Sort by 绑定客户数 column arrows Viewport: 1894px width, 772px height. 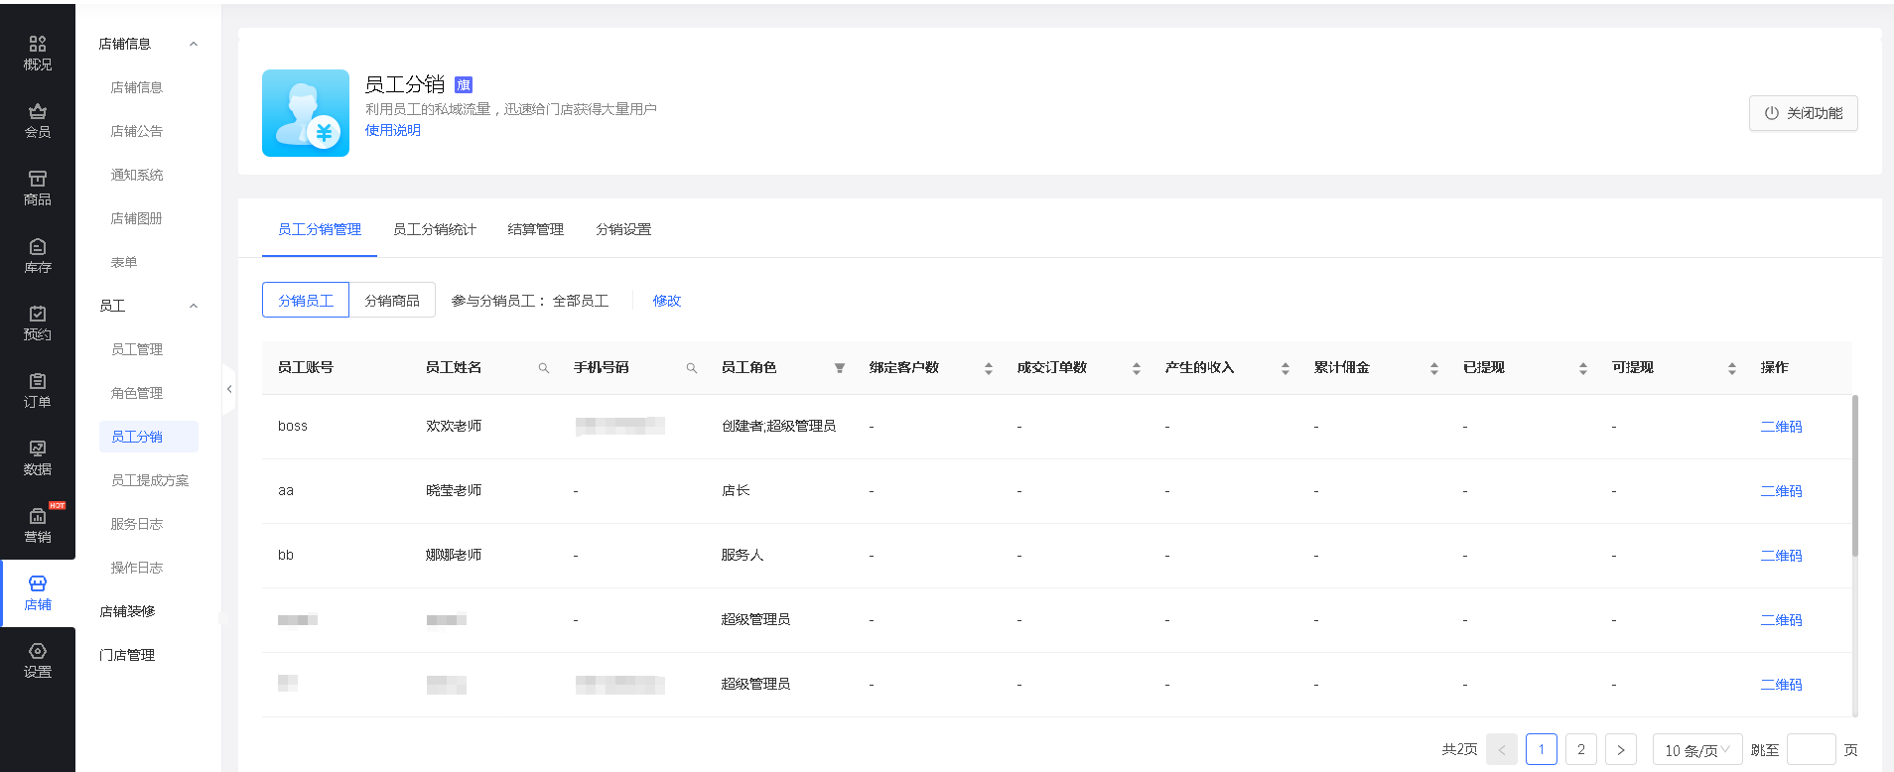point(989,368)
